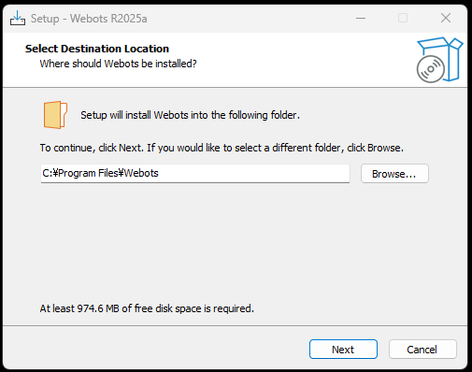Viewport: 472px width, 372px height.
Task: Click the 'Setup - Webots R2025a' title text
Action: [x=89, y=19]
